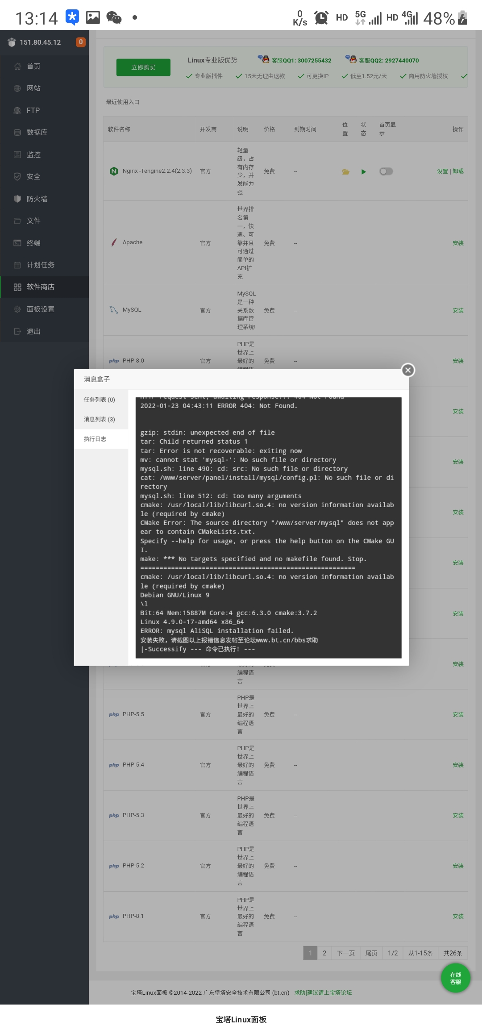
Task: Install PHP-5.4 via 安装 link
Action: pyautogui.click(x=458, y=765)
